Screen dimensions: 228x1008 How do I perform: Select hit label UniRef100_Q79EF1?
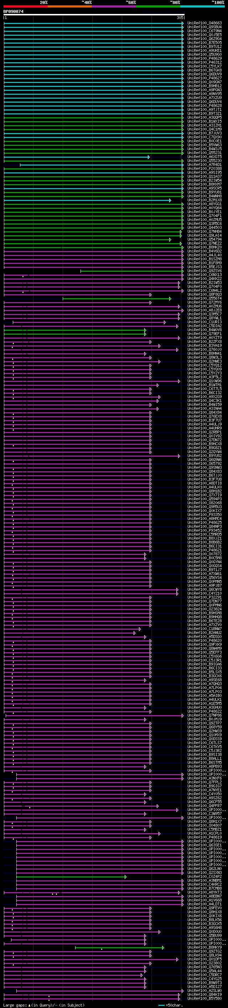click(204, 334)
